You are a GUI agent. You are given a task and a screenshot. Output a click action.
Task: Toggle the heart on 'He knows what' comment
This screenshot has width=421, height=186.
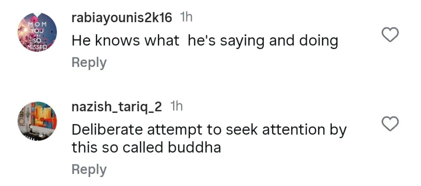click(x=390, y=35)
